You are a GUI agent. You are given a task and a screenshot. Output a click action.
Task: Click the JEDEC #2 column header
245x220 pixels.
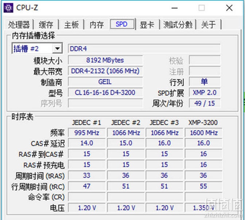point(126,123)
